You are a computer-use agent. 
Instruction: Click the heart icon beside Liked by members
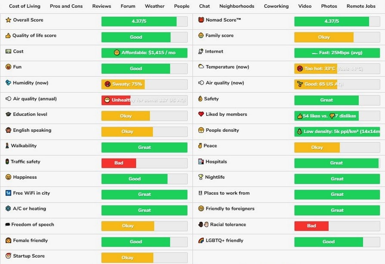point(201,115)
